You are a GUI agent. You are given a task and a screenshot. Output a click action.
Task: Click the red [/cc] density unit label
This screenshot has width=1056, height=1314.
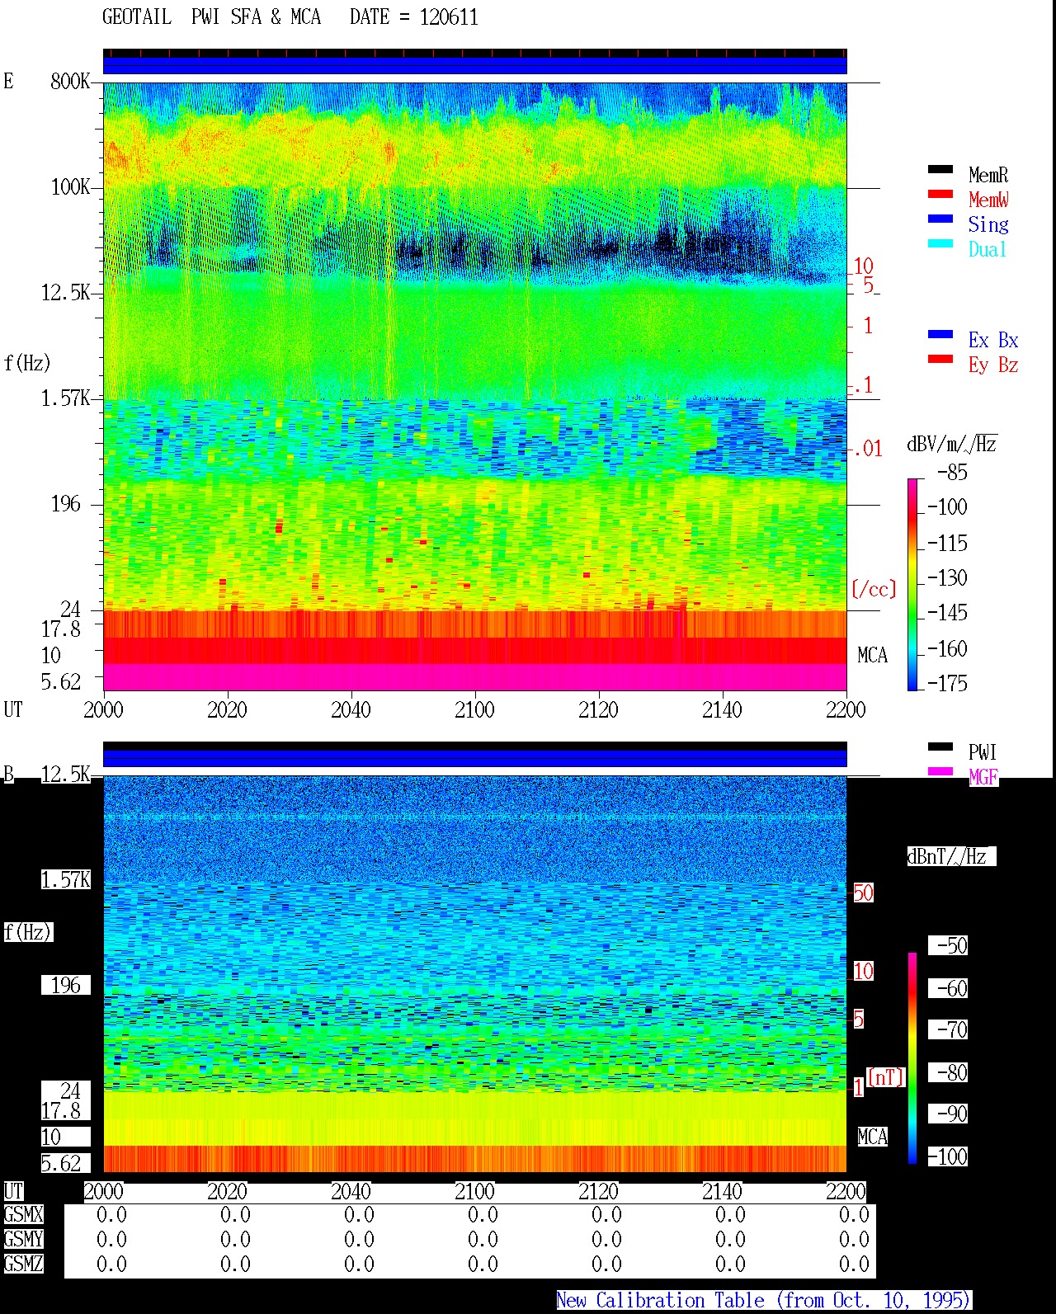point(874,589)
